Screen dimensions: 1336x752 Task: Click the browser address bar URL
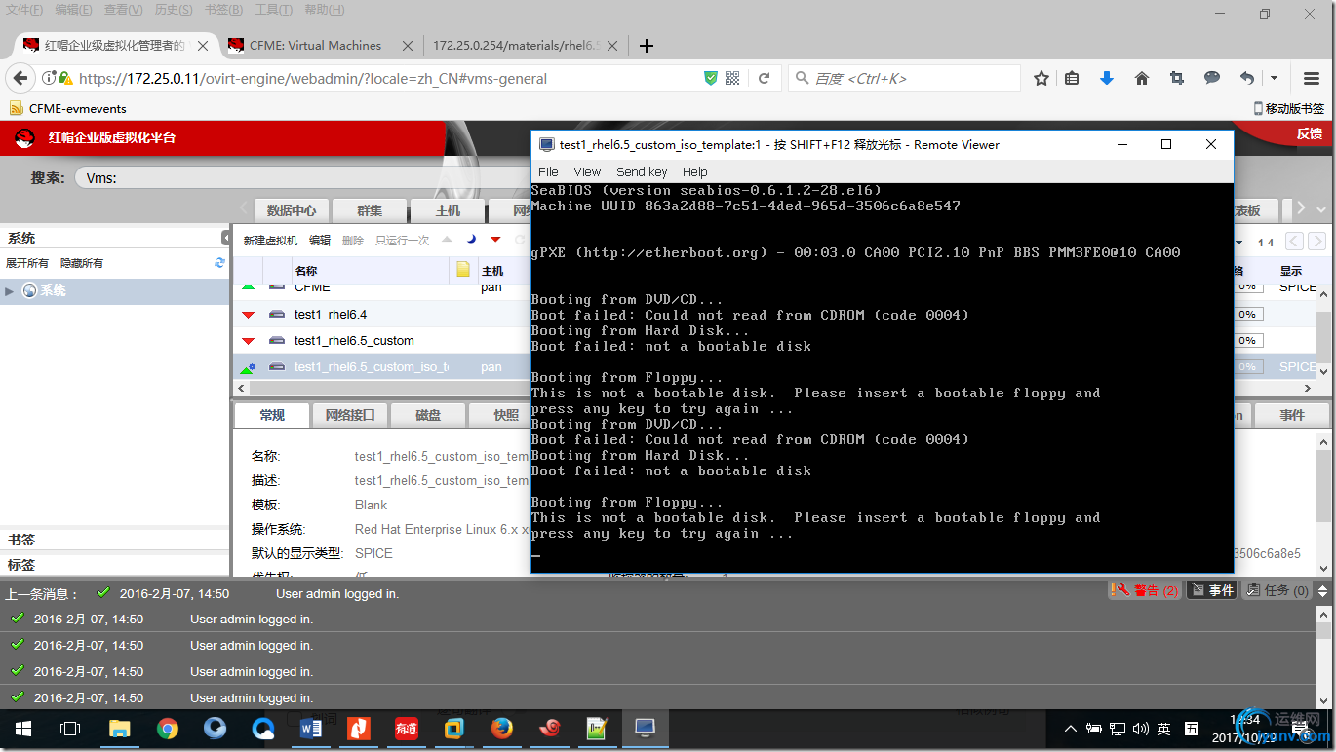point(313,79)
